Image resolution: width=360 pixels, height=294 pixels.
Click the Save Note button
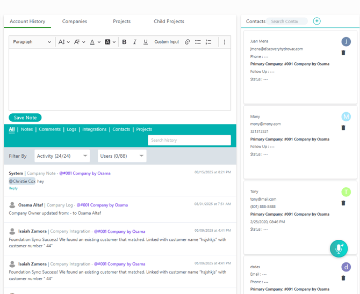[x=25, y=117]
